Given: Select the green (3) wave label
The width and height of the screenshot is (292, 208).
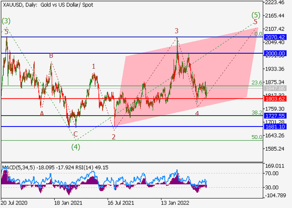Looking at the screenshot, I should click(x=6, y=21).
